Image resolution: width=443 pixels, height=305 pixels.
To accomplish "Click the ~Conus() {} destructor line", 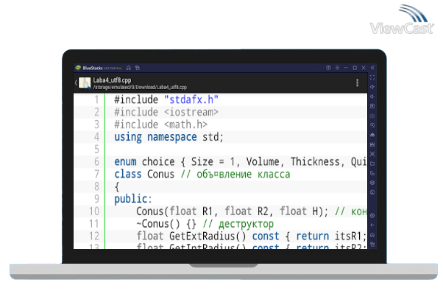I will (205, 224).
